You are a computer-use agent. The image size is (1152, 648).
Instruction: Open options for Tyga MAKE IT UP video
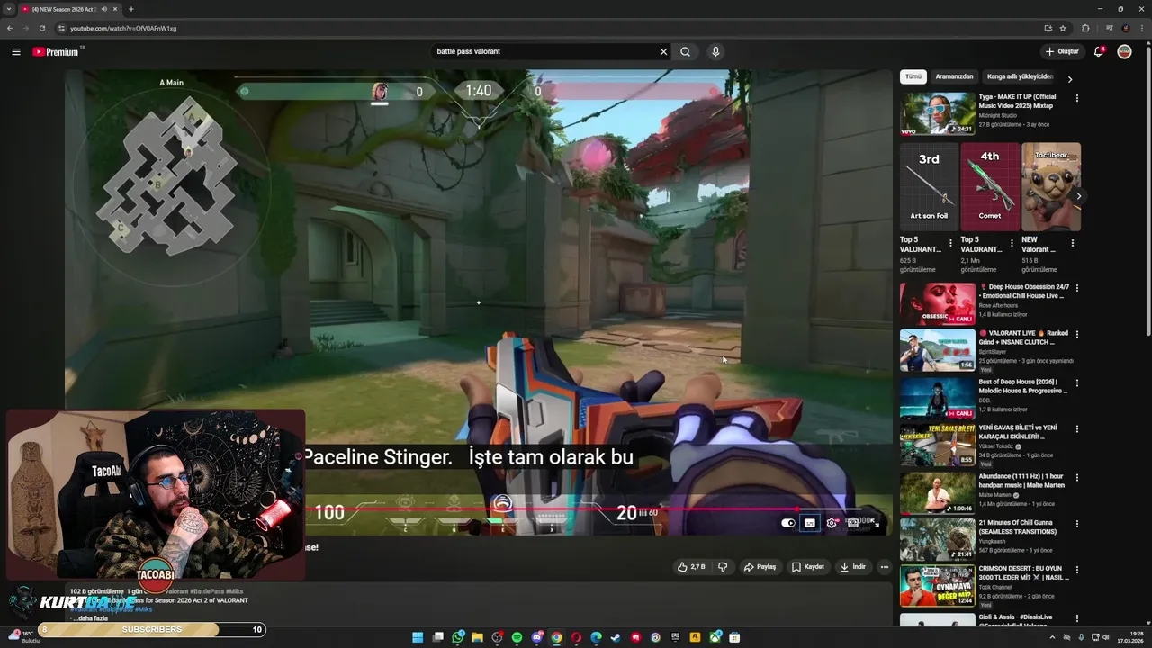pos(1077,98)
